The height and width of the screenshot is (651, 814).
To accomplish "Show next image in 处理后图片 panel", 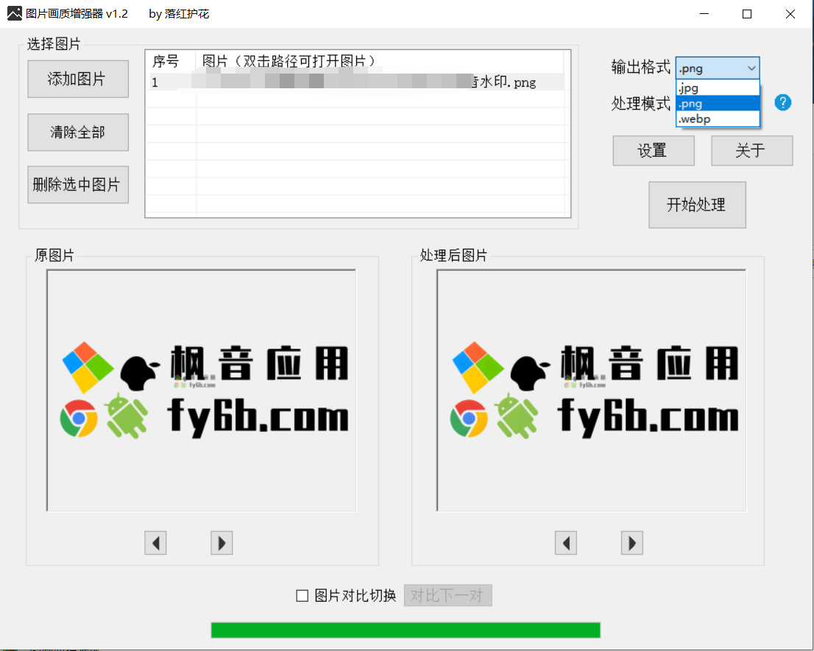I will pyautogui.click(x=631, y=543).
